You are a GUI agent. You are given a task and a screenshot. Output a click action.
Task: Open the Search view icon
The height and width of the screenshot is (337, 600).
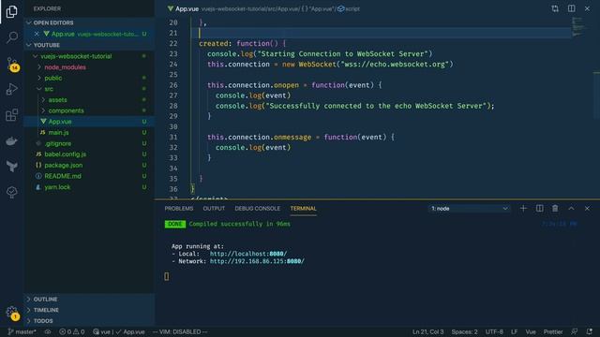12,37
